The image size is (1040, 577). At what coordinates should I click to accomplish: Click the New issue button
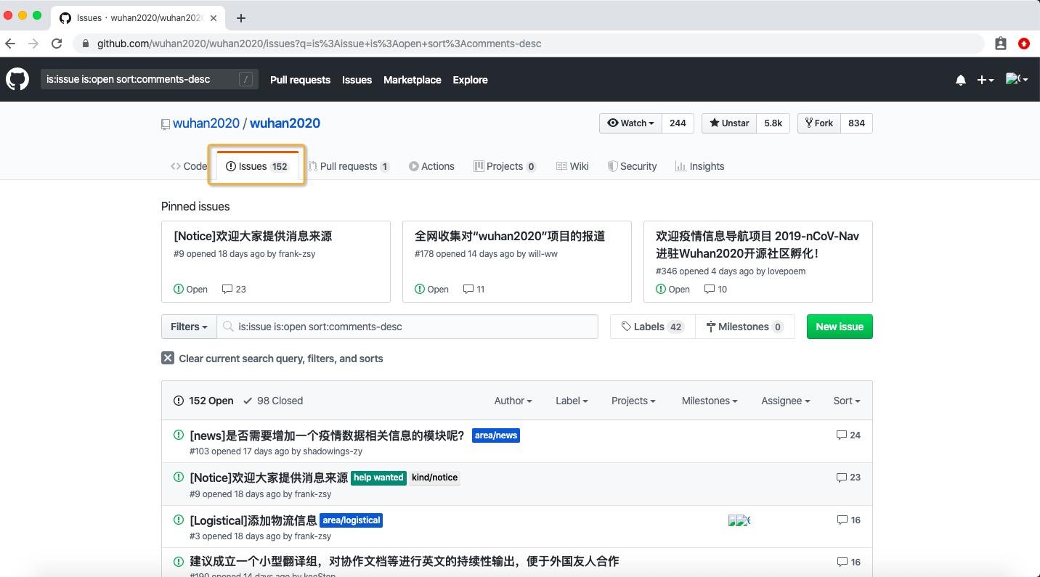point(839,327)
